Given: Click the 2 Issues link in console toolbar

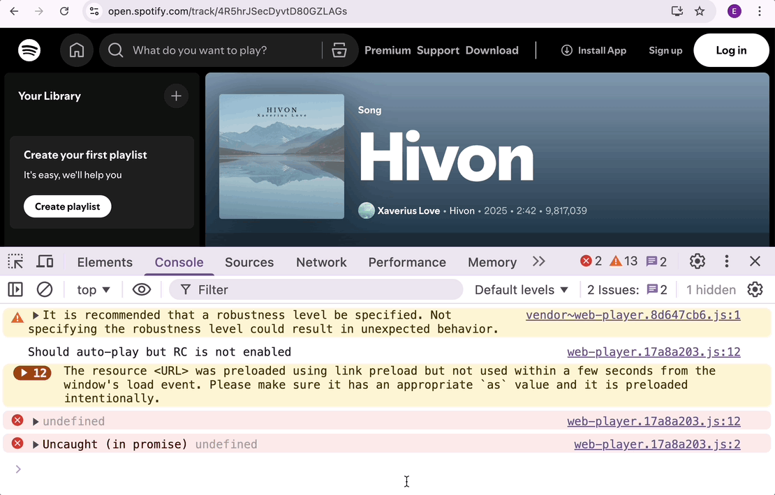Looking at the screenshot, I should click(627, 290).
